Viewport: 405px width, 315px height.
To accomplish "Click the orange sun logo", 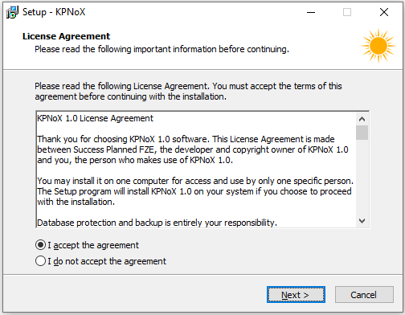I will (x=378, y=46).
